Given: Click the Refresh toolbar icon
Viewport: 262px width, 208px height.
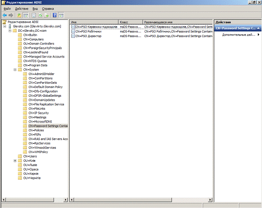Looking at the screenshot, I should [41, 15].
